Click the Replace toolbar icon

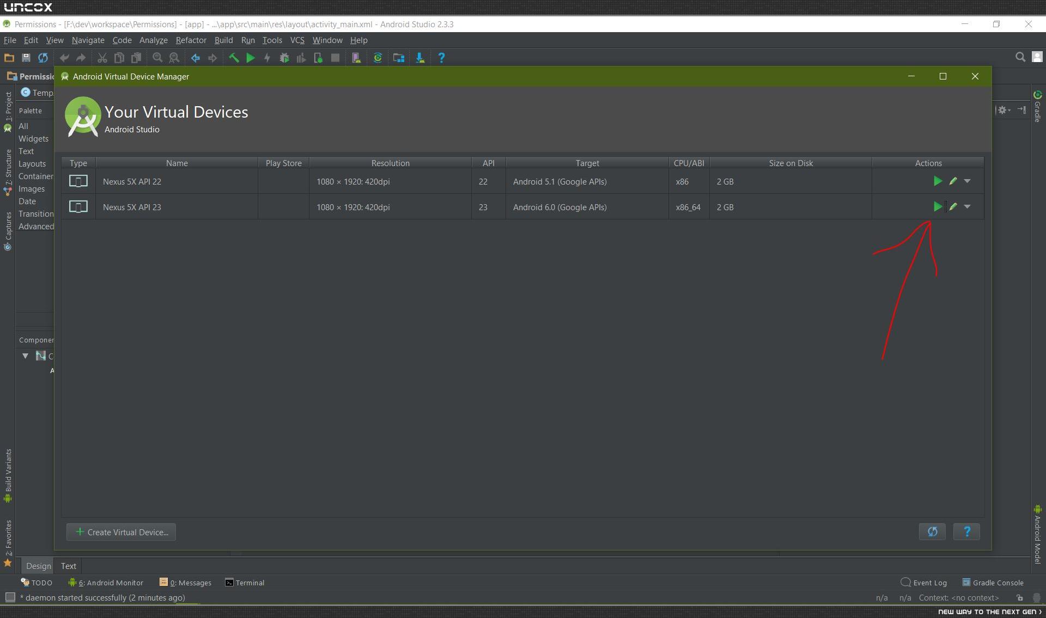click(x=174, y=58)
